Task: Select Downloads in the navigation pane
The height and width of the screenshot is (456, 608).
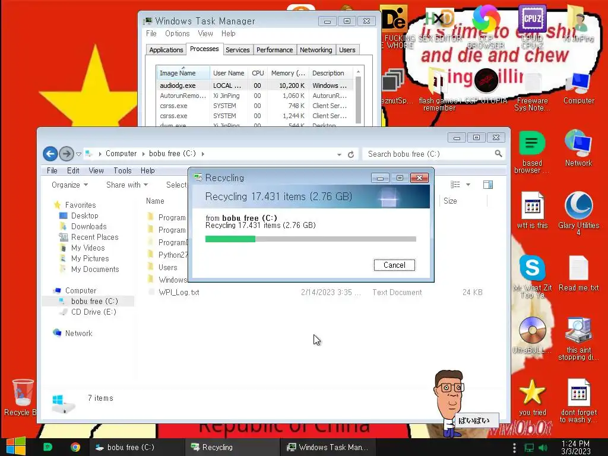Action: pyautogui.click(x=88, y=226)
